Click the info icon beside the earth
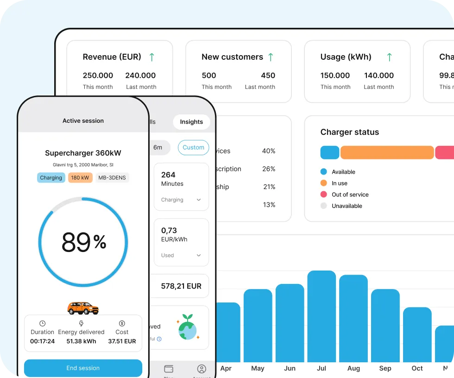 159,339
